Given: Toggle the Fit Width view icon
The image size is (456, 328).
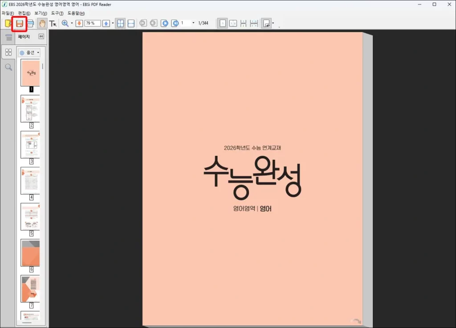Looking at the screenshot, I should point(131,23).
